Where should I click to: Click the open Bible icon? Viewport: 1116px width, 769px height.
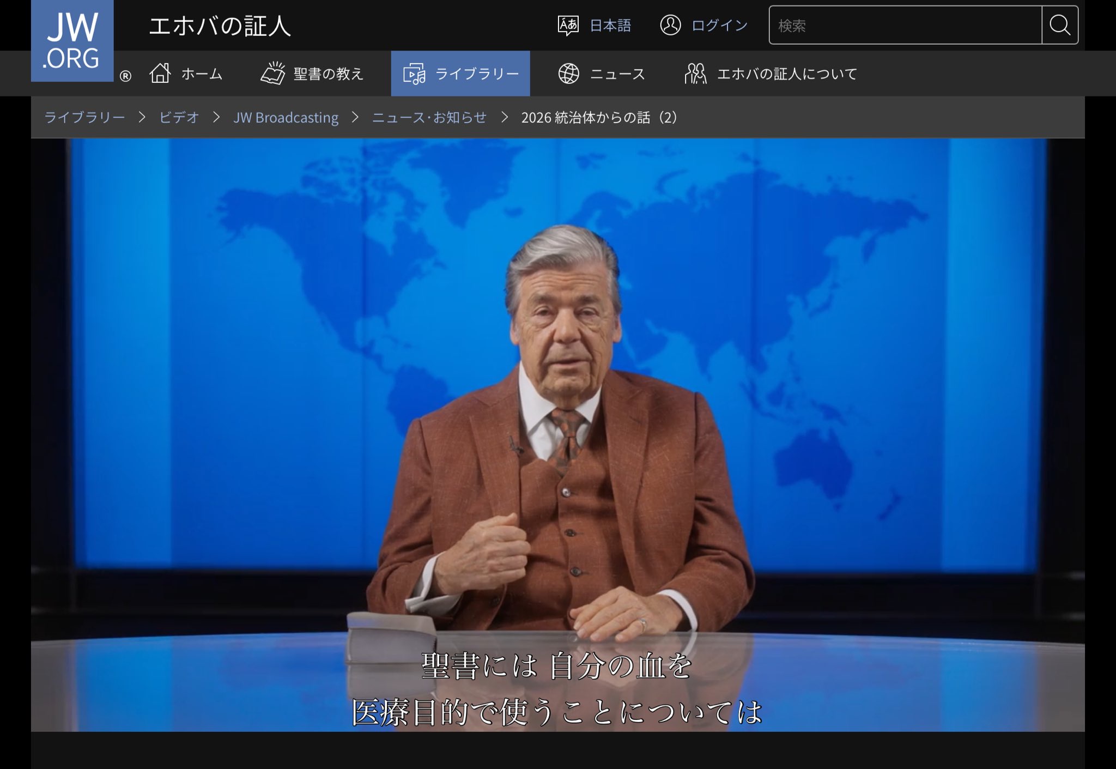273,73
